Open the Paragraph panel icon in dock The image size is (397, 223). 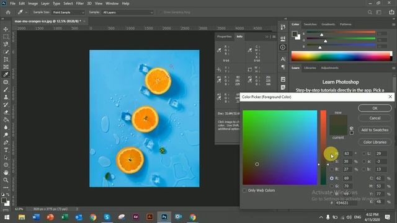[283, 67]
